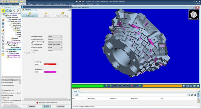Open the Optimierung menu
Viewport: 201px width, 109px height.
coord(40,4)
